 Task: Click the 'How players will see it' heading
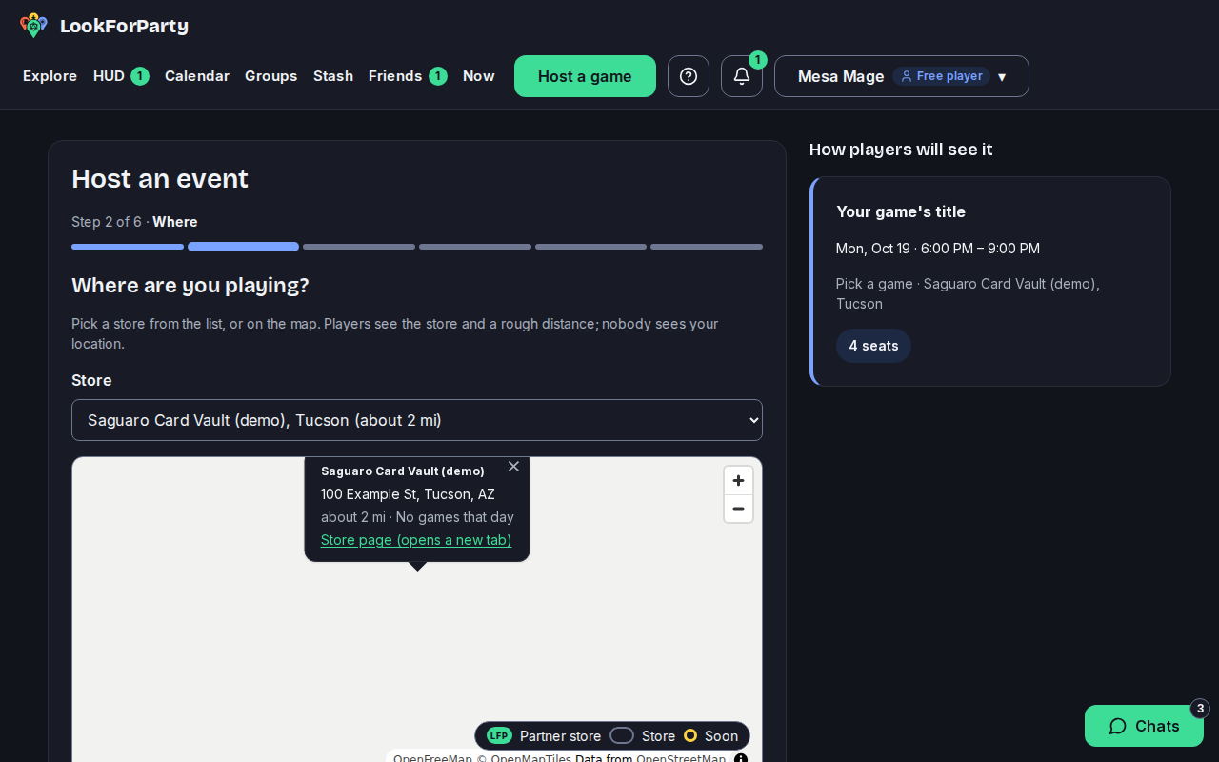click(901, 150)
